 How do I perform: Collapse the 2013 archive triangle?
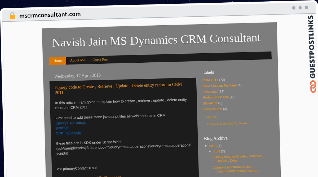click(x=206, y=146)
